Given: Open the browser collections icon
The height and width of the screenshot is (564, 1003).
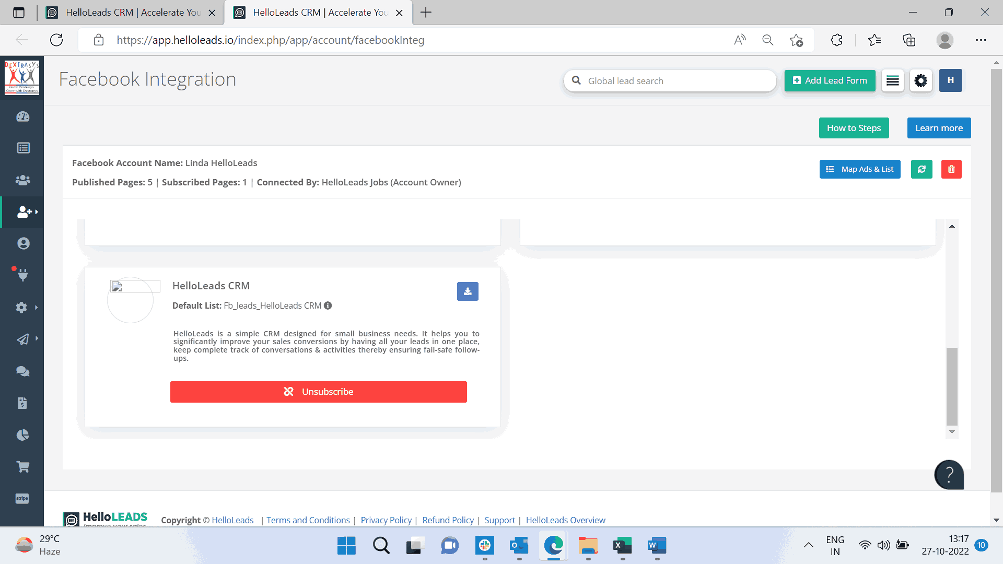Looking at the screenshot, I should coord(909,40).
